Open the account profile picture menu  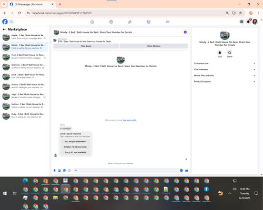tap(255, 22)
